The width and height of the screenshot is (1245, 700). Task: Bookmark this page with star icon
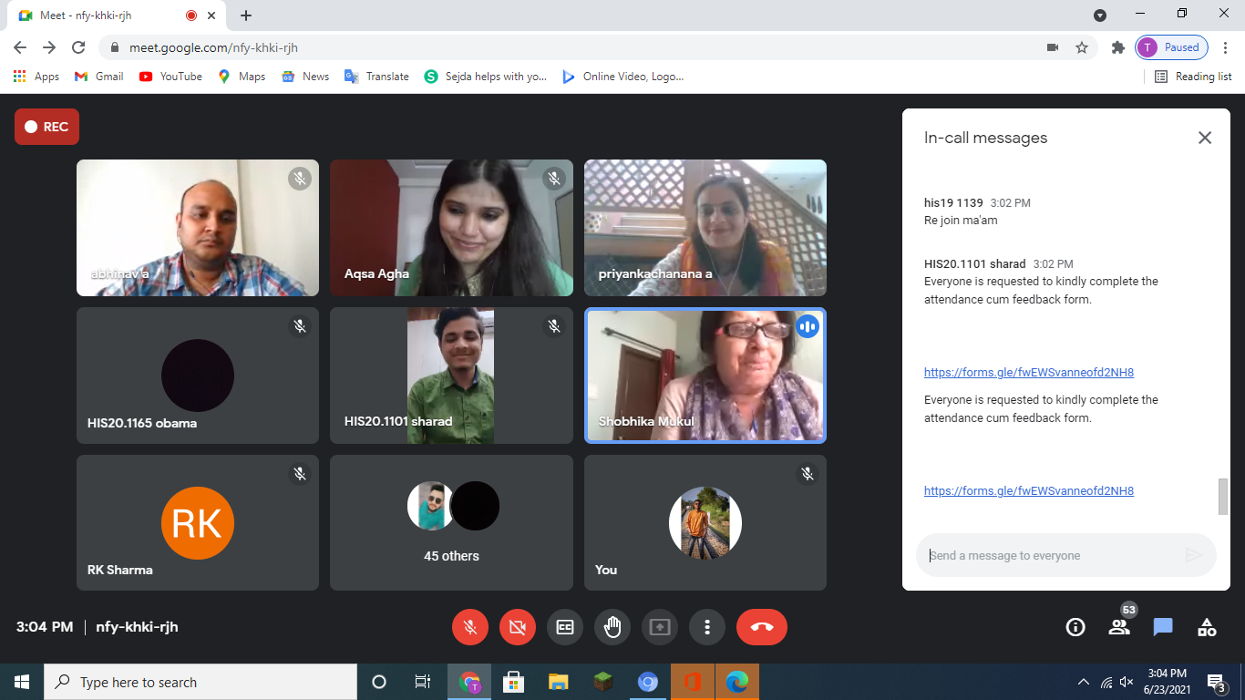tap(1082, 47)
